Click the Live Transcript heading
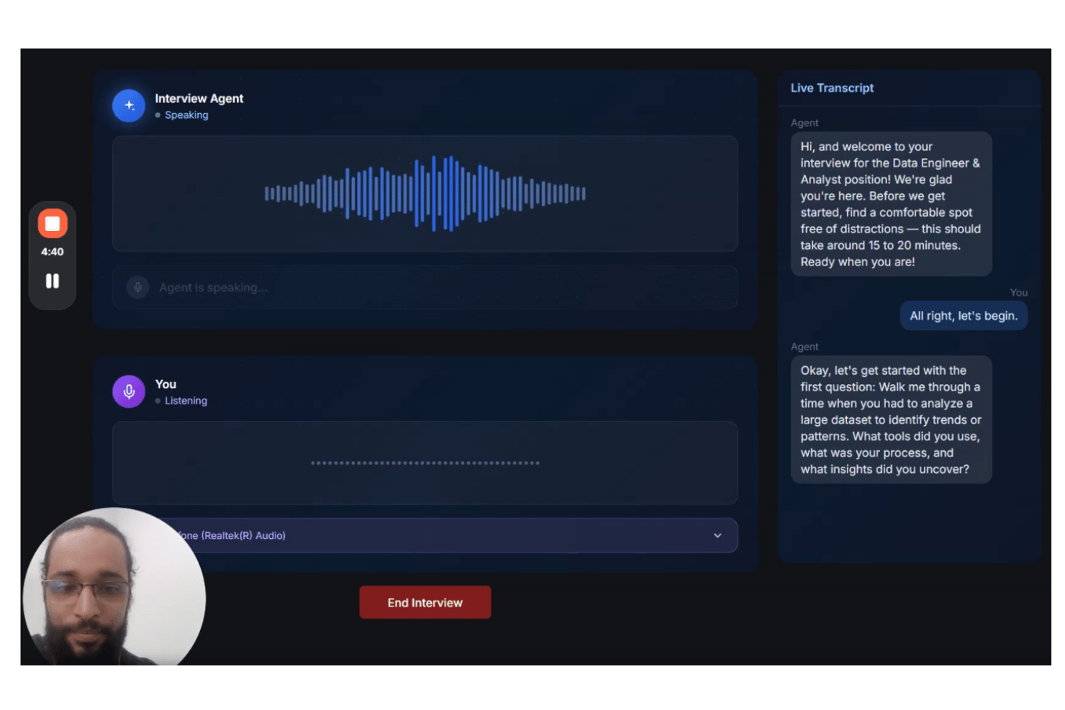The image size is (1065, 710). (832, 88)
